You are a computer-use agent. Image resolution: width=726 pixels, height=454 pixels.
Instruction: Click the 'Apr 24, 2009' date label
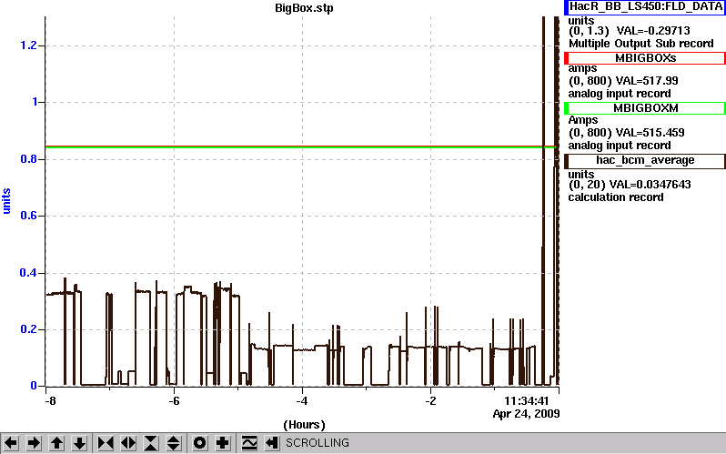[527, 413]
